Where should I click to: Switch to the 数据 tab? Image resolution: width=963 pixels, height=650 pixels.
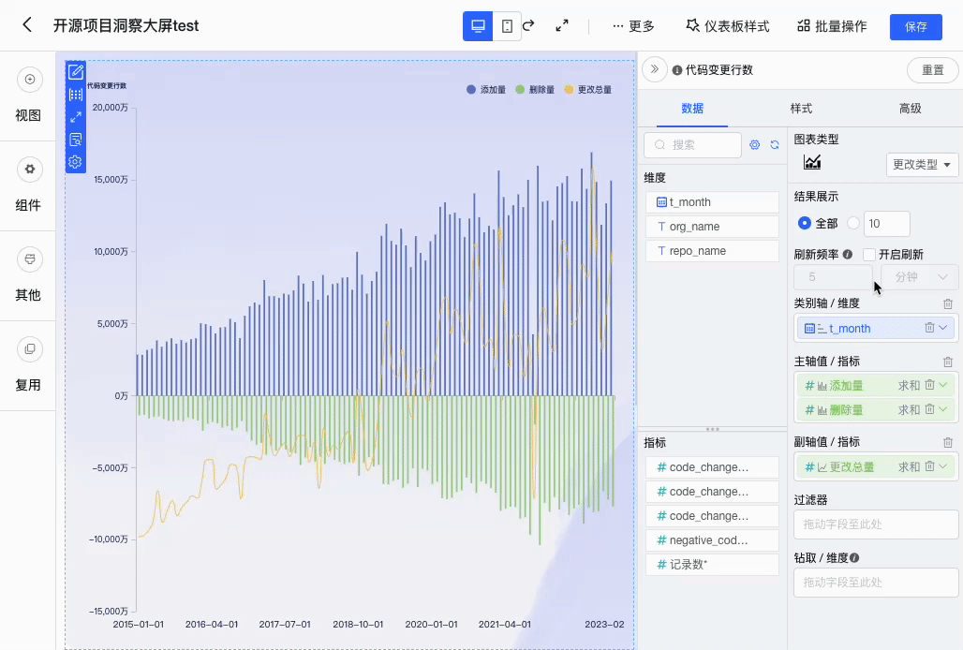pos(692,109)
